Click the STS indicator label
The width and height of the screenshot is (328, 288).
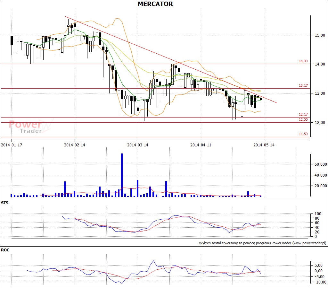click(4, 203)
